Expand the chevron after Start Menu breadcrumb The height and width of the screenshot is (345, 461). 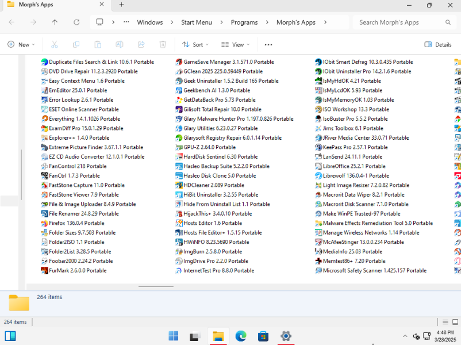click(x=221, y=22)
